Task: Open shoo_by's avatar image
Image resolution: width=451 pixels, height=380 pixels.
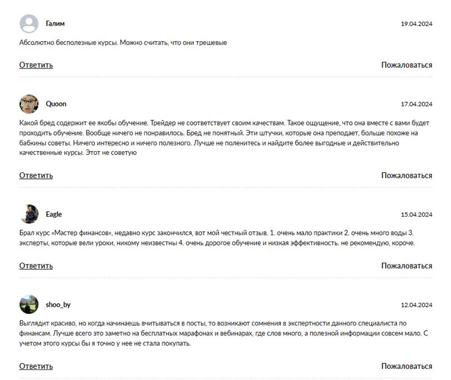Action: [x=29, y=304]
